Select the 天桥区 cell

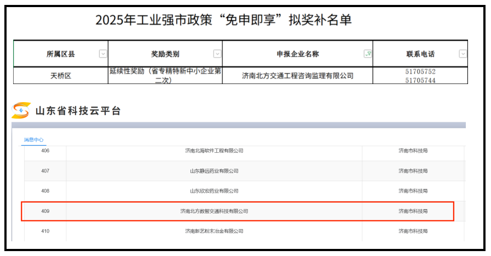tap(61, 76)
